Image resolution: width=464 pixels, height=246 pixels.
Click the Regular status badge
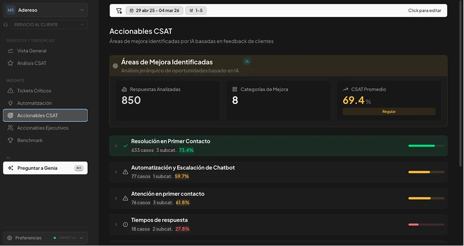[x=389, y=112]
